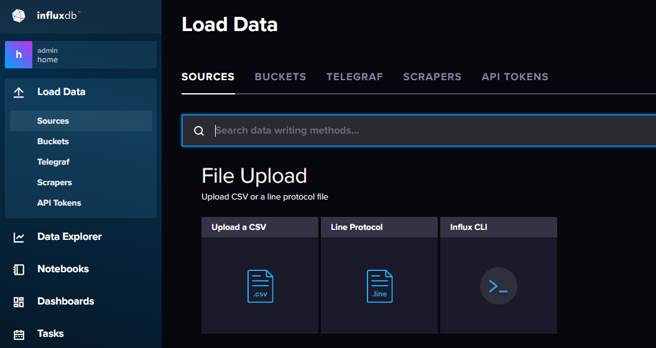This screenshot has width=656, height=348.
Task: Click the Data Explorer graph icon
Action: pyautogui.click(x=19, y=237)
